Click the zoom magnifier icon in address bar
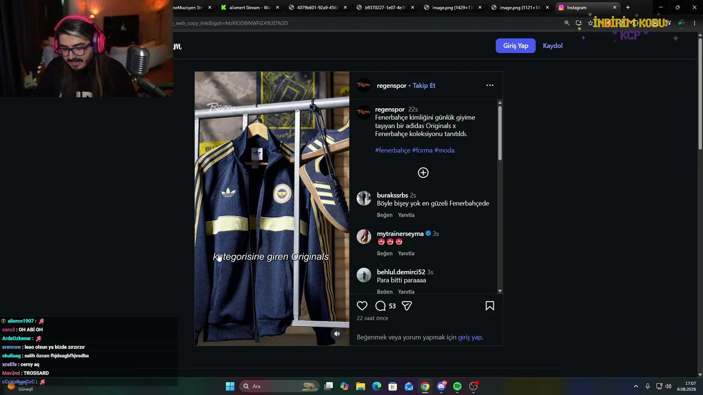Screen dimensions: 703x395 pyautogui.click(x=567, y=23)
